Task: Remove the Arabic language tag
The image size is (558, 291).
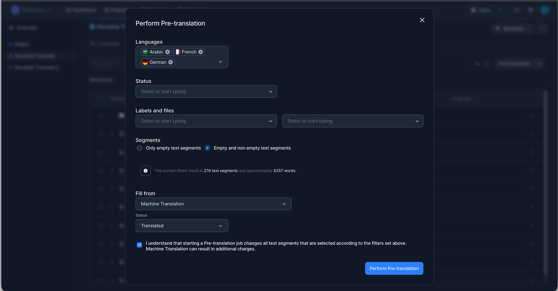Action: [167, 52]
